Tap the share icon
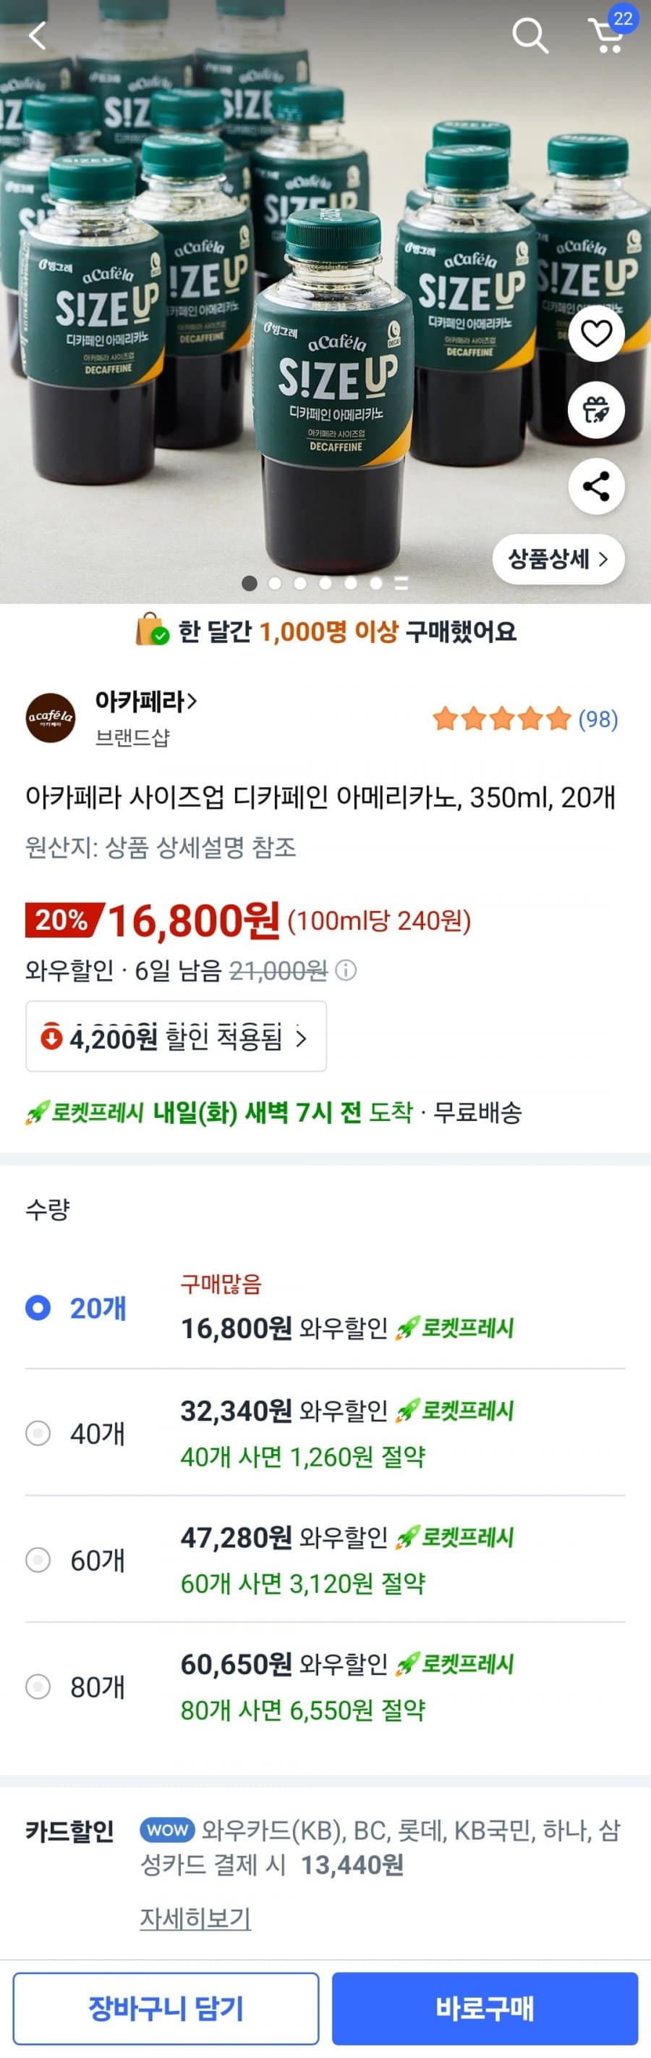 (x=596, y=486)
